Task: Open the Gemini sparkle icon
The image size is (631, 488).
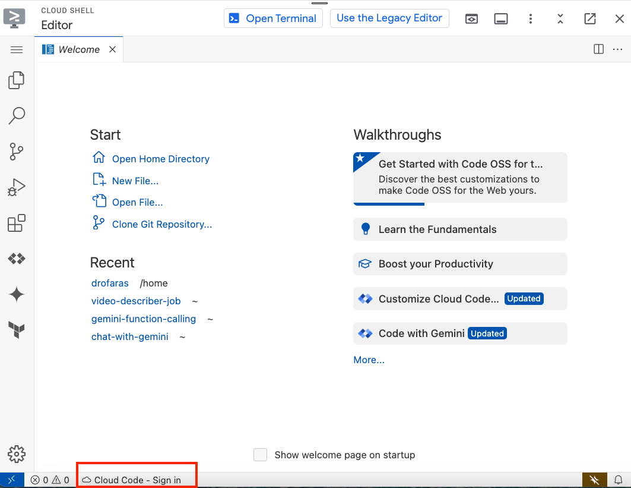Action: [17, 294]
